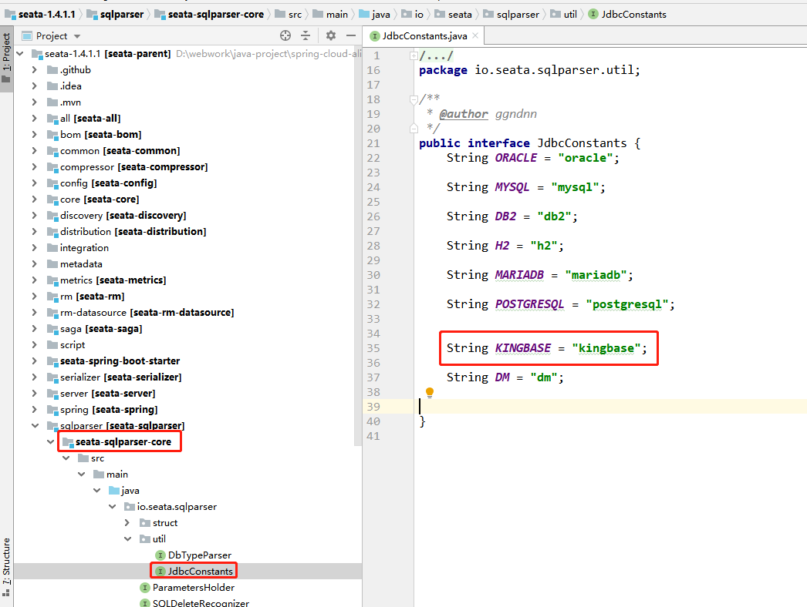Open Project panel settings gear
This screenshot has height=607, width=807.
click(331, 35)
